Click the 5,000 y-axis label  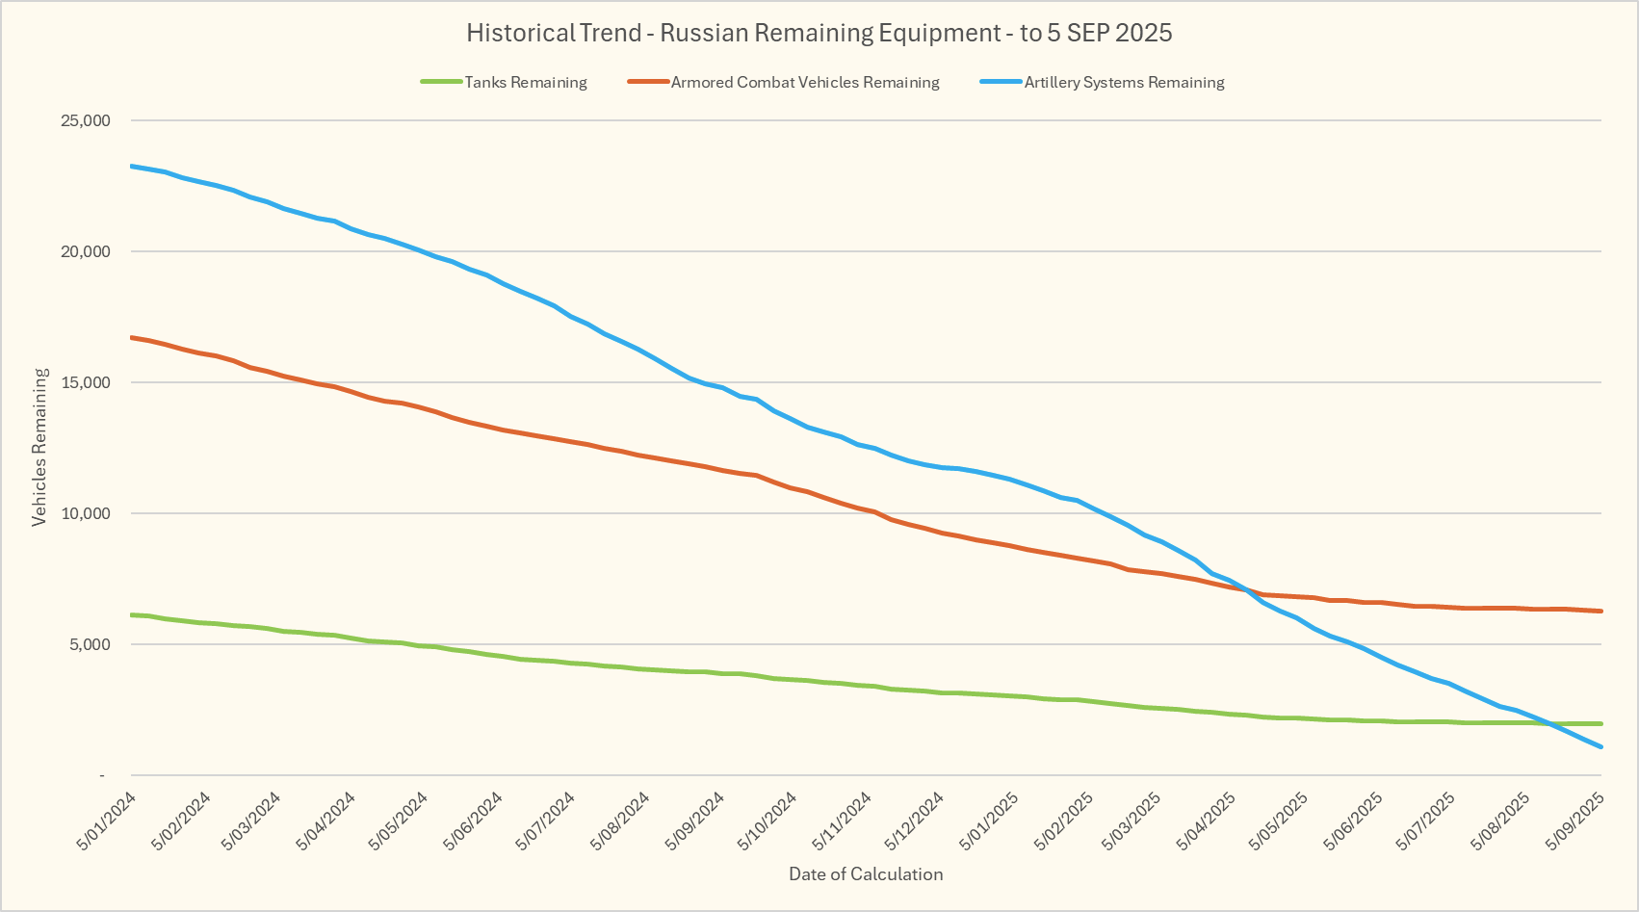coord(90,645)
